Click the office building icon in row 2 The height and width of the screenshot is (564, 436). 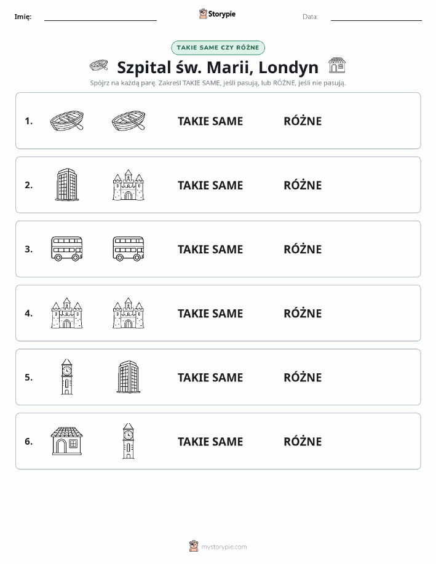[67, 185]
